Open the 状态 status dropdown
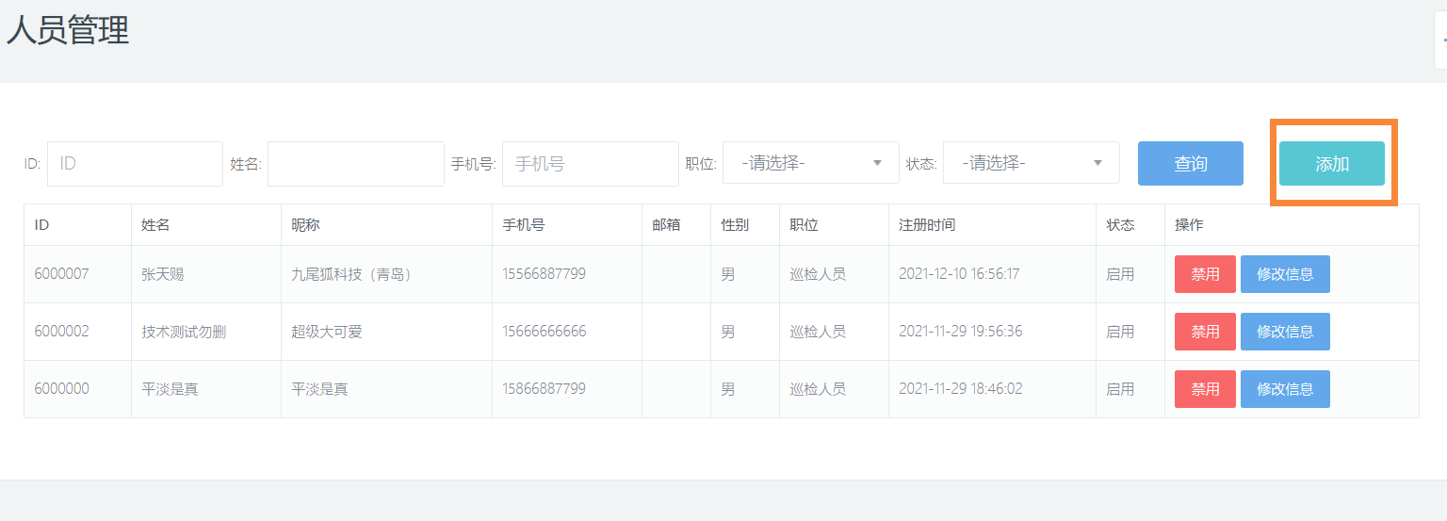Viewport: 1447px width, 521px height. click(1031, 163)
